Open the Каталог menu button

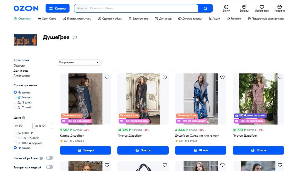(x=57, y=8)
